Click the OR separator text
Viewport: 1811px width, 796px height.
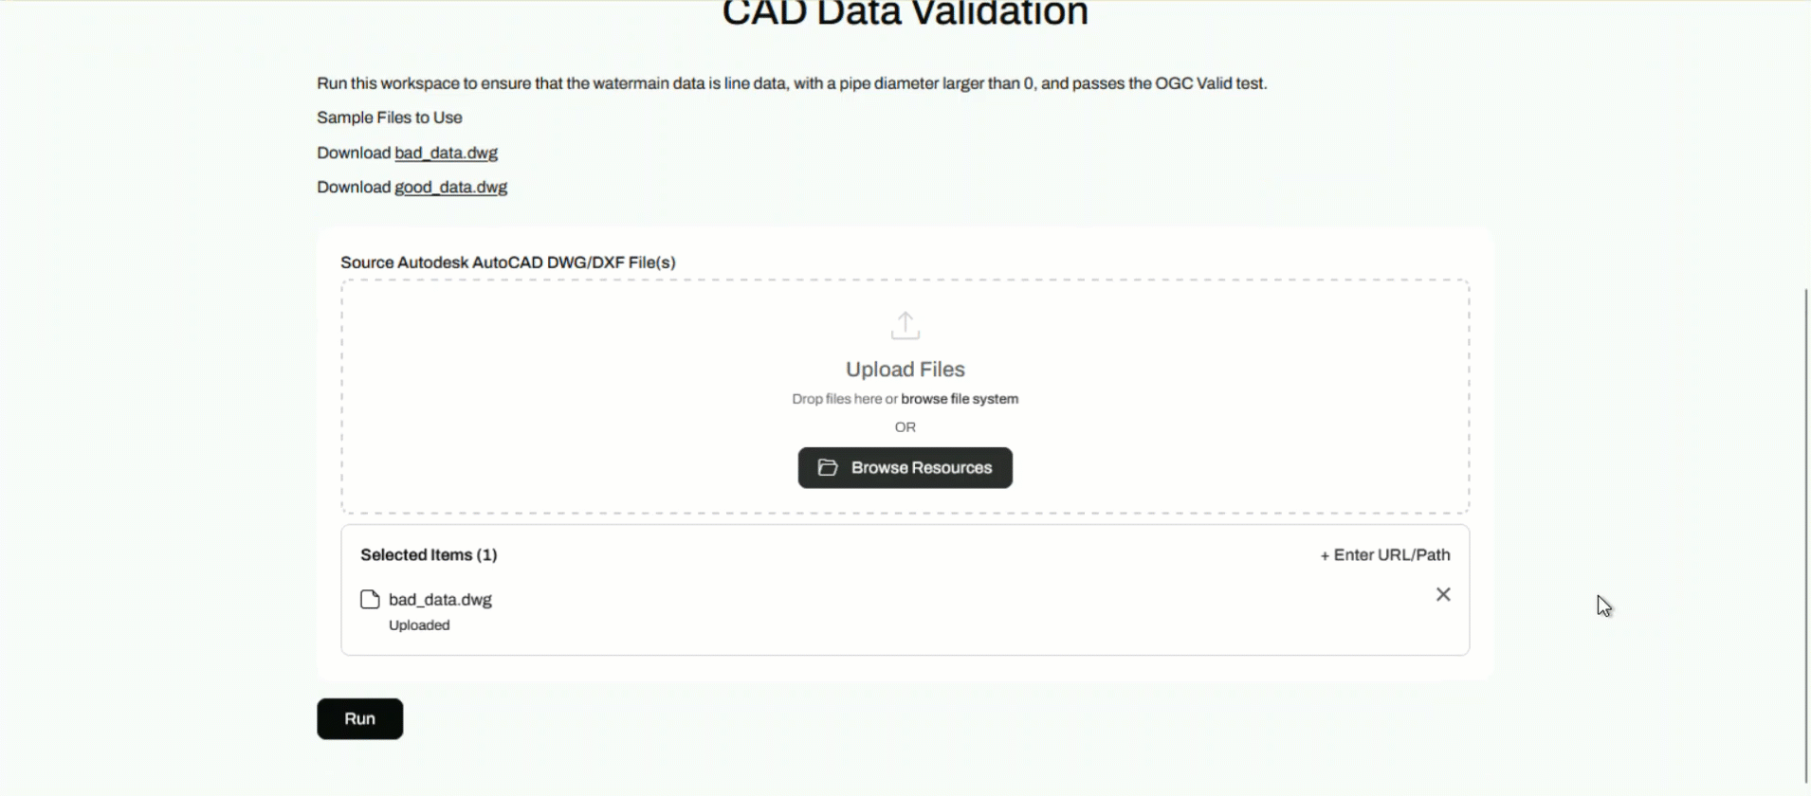(x=905, y=427)
